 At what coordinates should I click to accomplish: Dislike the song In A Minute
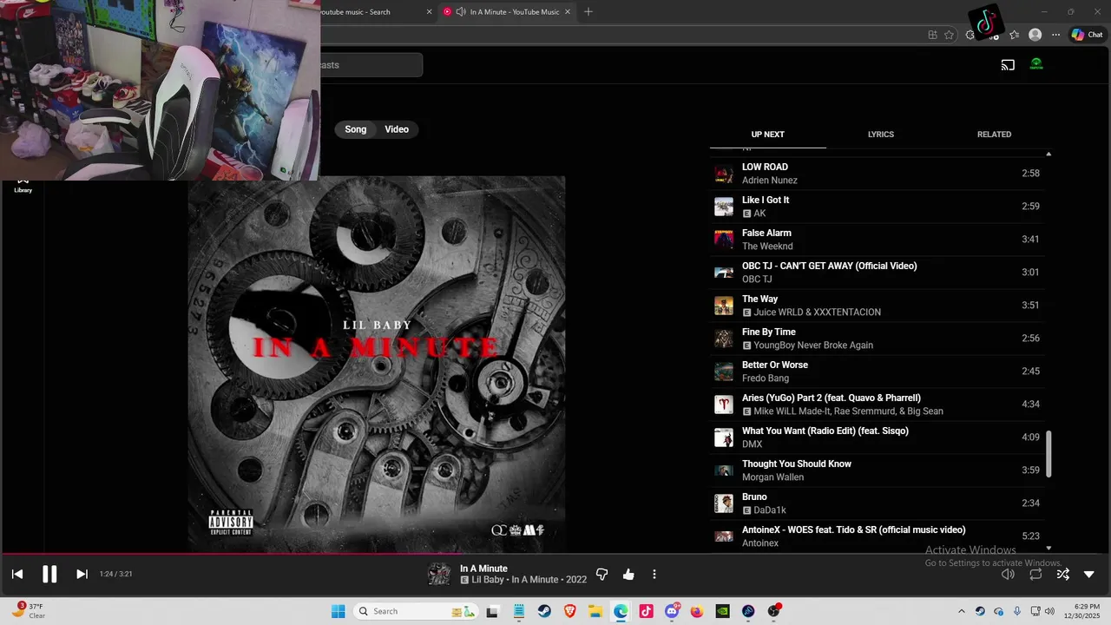click(x=602, y=575)
